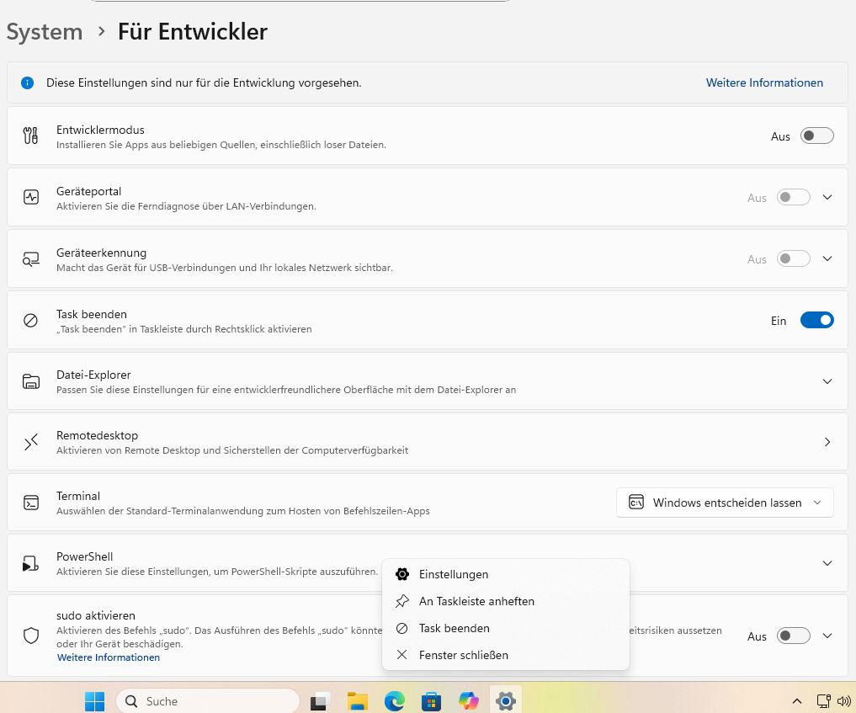Open the Weitere Informationen link at top

764,82
